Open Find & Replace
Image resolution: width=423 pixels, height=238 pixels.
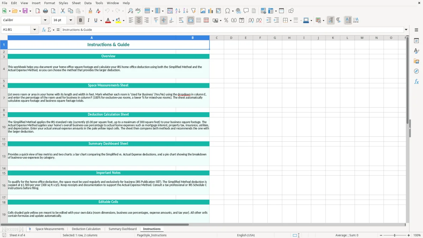(130, 11)
